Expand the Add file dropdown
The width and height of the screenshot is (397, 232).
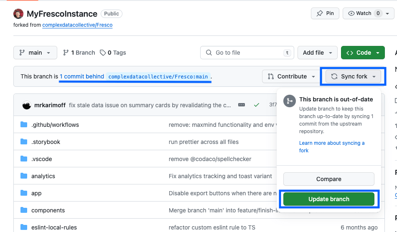pyautogui.click(x=317, y=53)
